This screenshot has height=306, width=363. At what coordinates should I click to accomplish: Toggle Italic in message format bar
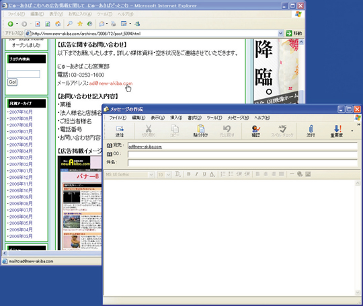coord(196,174)
